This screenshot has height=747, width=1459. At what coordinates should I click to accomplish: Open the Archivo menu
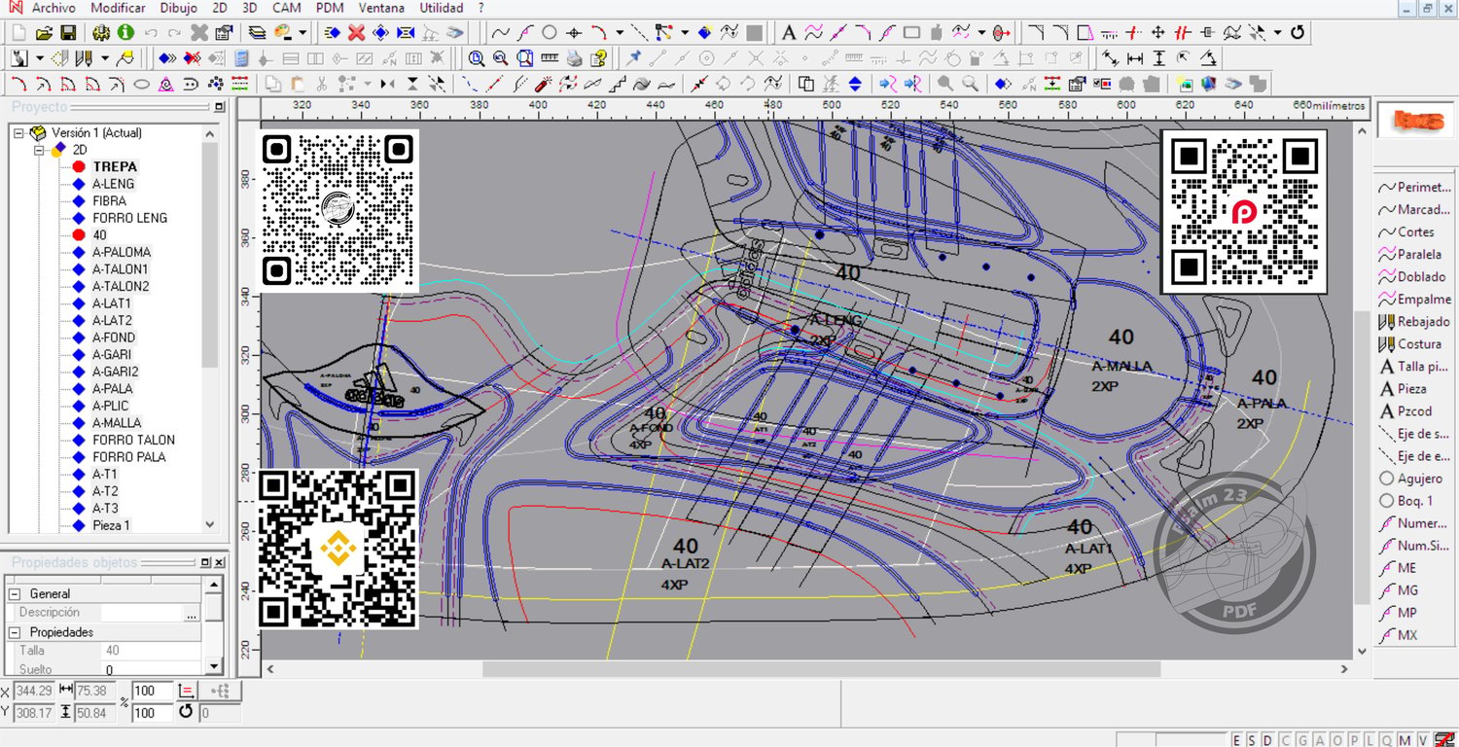click(x=53, y=8)
